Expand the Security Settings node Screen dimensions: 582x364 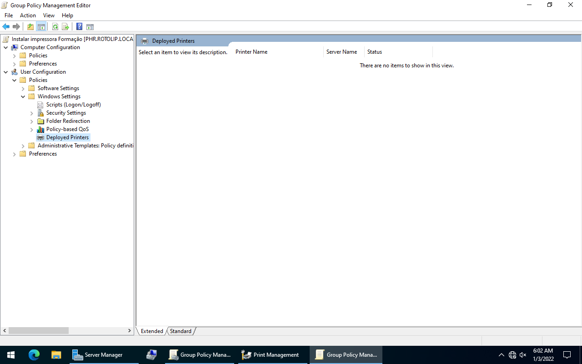point(32,113)
